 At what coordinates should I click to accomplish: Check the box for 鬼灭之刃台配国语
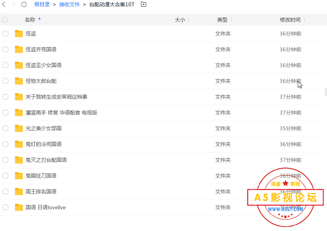[x=6, y=160]
